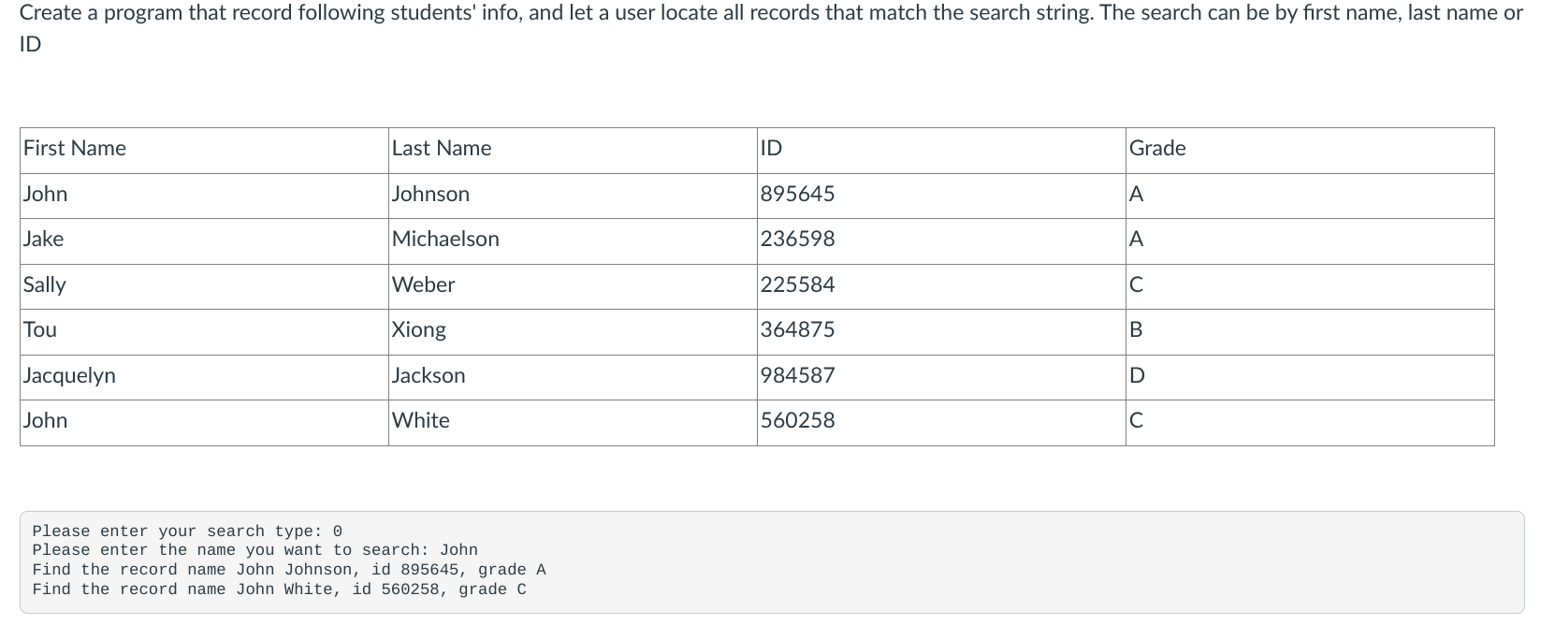The width and height of the screenshot is (1555, 640).
Task: Select the Jackson last name cell
Action: (x=429, y=376)
